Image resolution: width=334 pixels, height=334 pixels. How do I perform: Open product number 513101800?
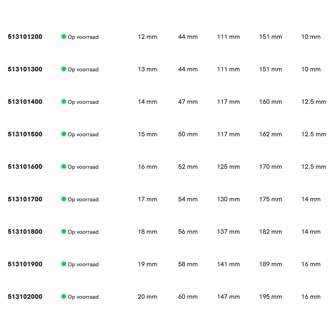pyautogui.click(x=25, y=231)
